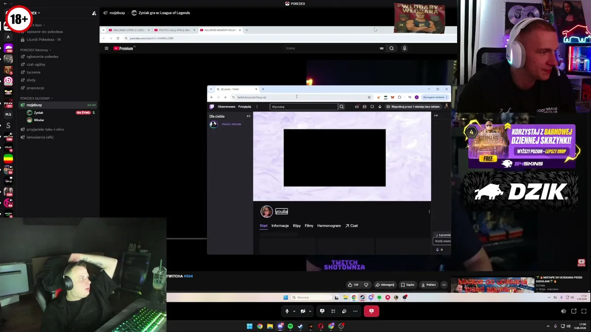The width and height of the screenshot is (591, 332).
Task: Click Twitch Bits diamond icon in top bar
Action: point(380,107)
